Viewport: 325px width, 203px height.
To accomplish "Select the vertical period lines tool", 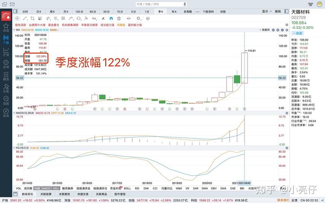I will pos(56,18).
